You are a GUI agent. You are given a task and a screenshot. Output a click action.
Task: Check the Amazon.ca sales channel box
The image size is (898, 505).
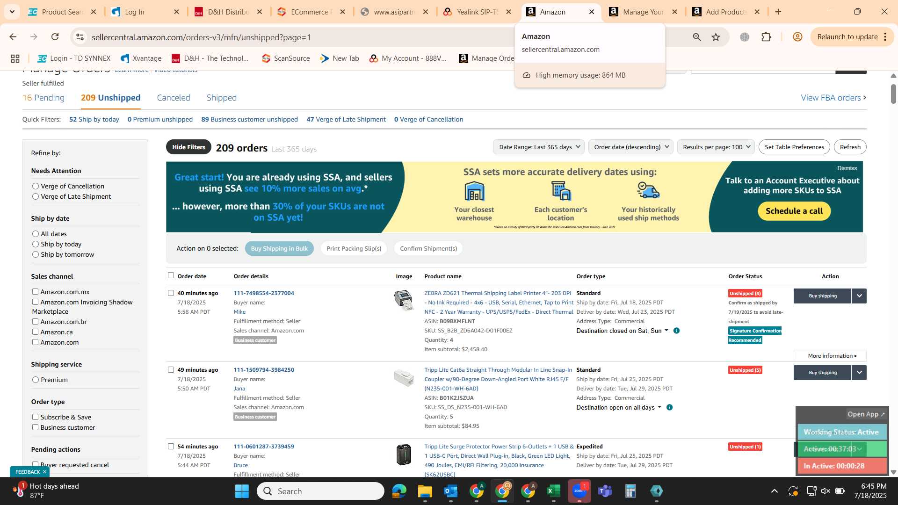tap(35, 332)
